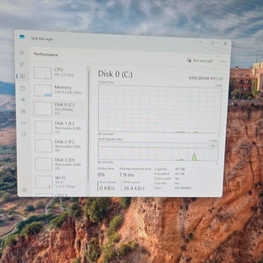Select Disk 3 (D:) removable entry
Viewport: 263px width, 263px height.
coord(60,164)
